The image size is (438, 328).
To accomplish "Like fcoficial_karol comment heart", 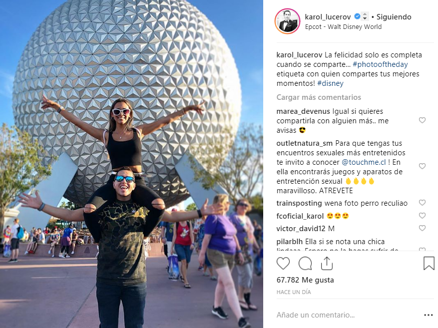I will pyautogui.click(x=422, y=216).
